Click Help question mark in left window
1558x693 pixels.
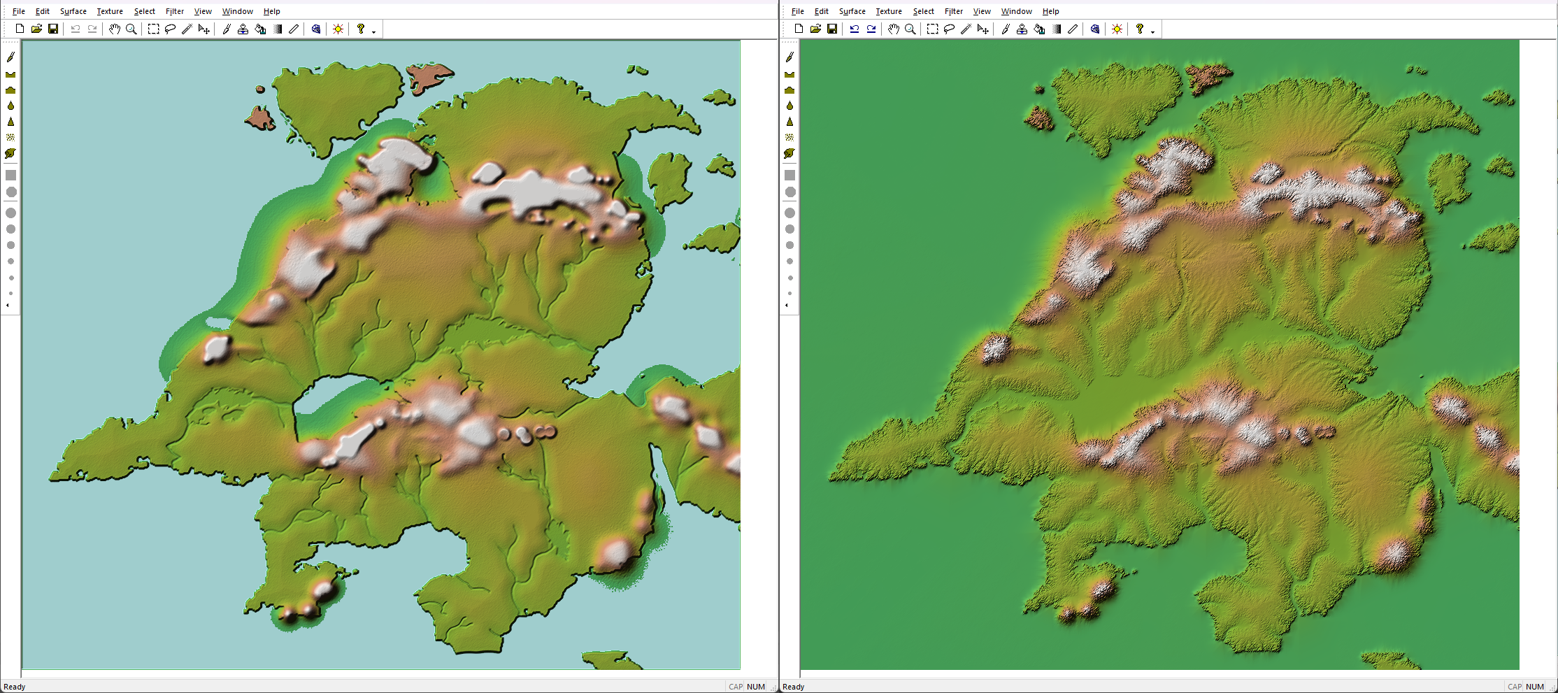[361, 29]
